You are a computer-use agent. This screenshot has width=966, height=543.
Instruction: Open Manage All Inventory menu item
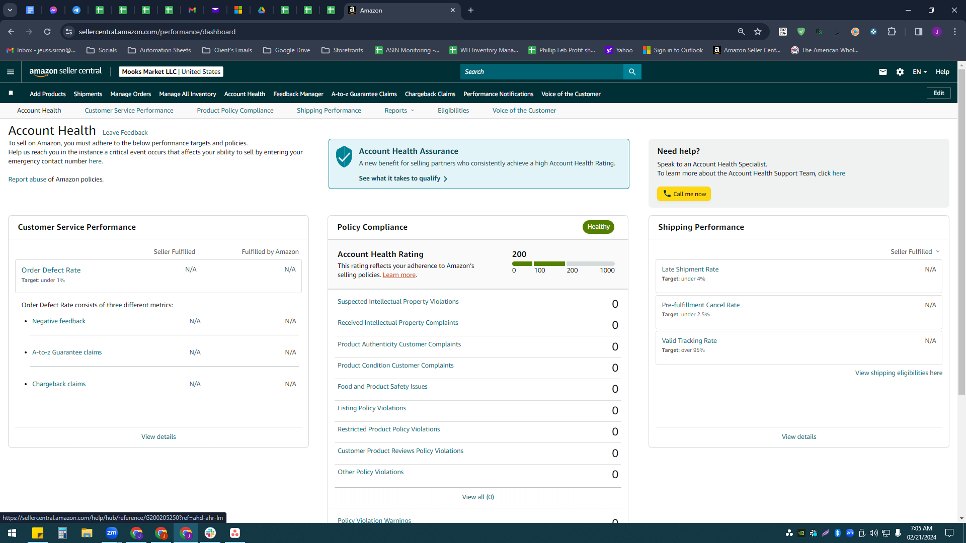[188, 94]
